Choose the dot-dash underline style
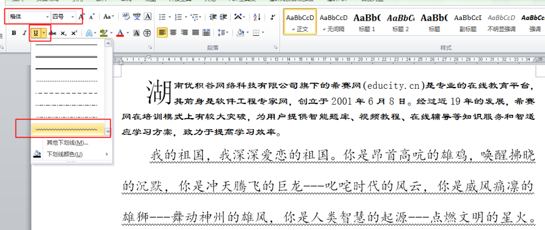 coord(67,105)
